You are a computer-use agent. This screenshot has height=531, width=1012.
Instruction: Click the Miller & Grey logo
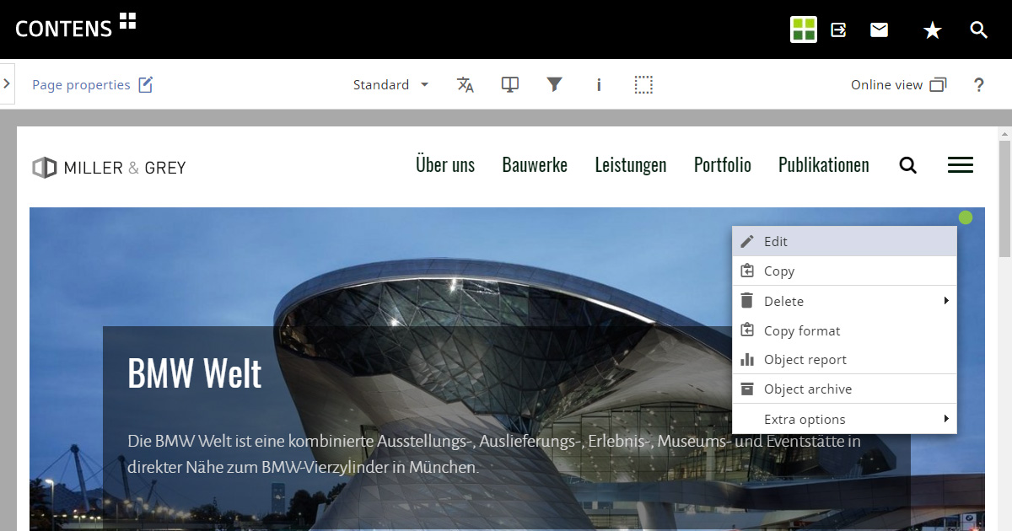109,168
